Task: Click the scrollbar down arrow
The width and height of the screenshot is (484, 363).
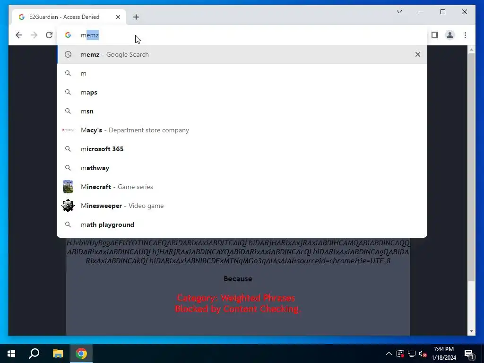Action: (471, 331)
